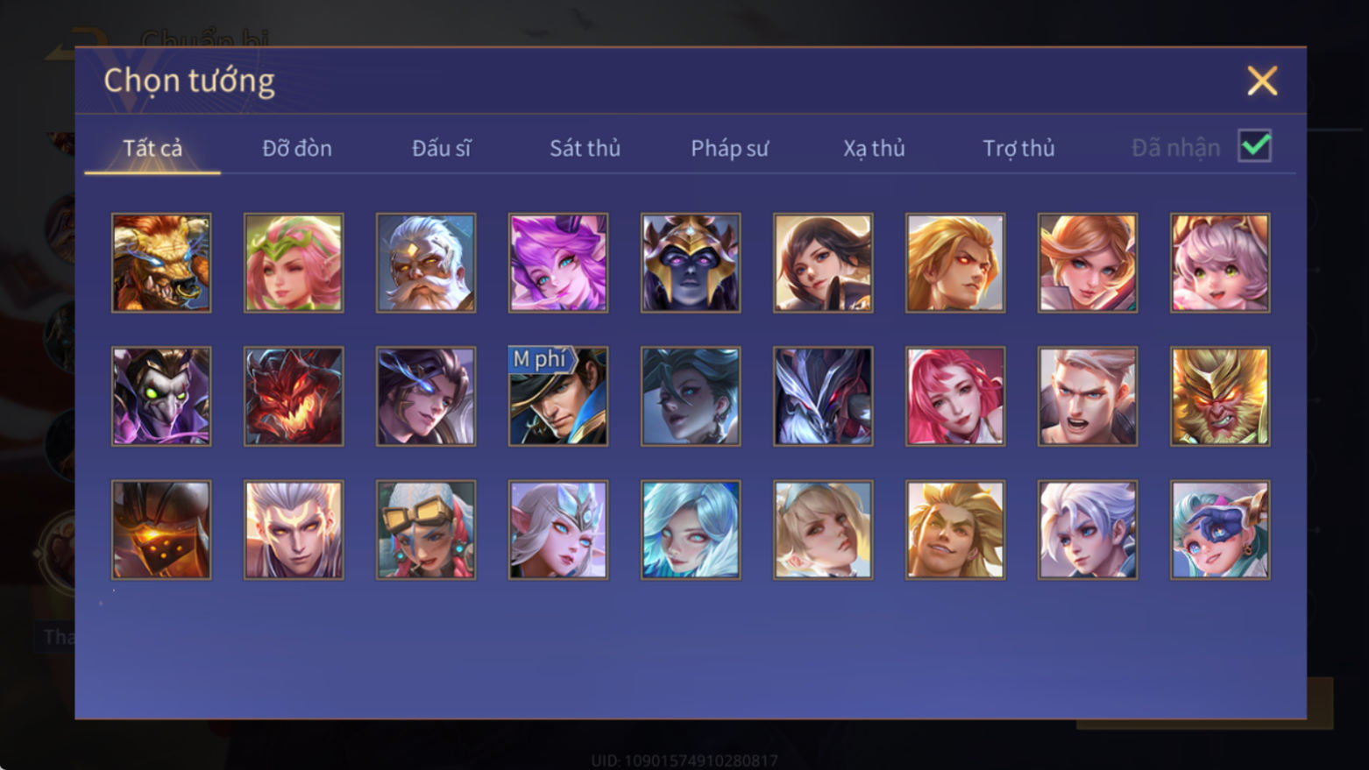Select the orange bull beast hero portrait

(x=161, y=263)
